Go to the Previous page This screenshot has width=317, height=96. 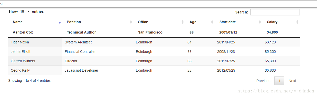coord(263,81)
